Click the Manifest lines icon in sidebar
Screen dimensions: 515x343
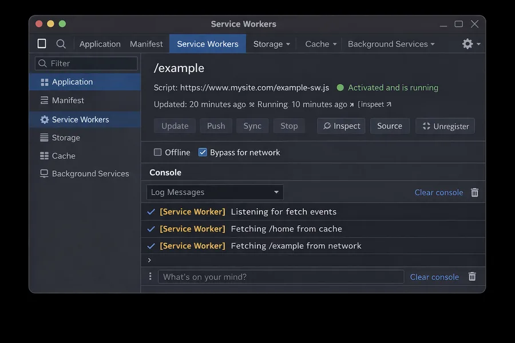[44, 101]
